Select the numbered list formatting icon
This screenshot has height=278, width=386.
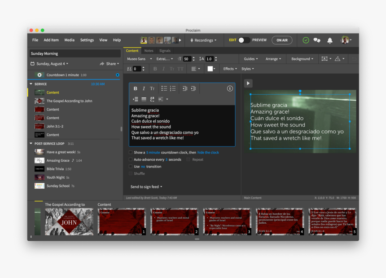(174, 88)
